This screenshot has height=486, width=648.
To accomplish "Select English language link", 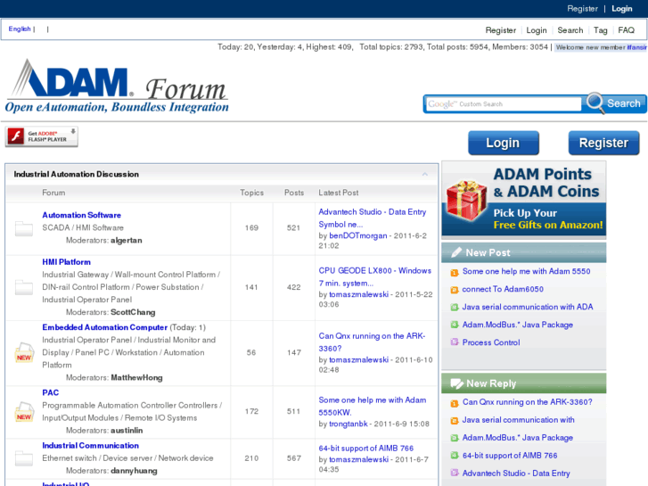I will tap(20, 29).
